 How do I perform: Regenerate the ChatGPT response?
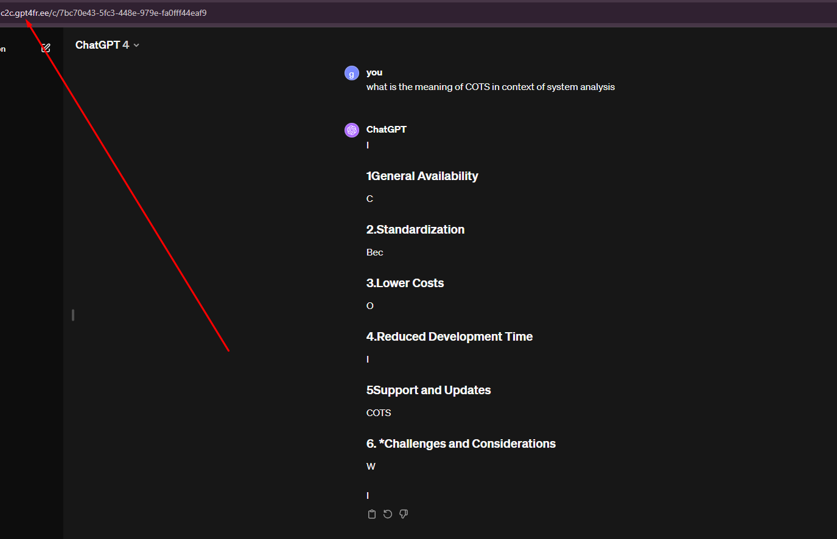tap(388, 514)
